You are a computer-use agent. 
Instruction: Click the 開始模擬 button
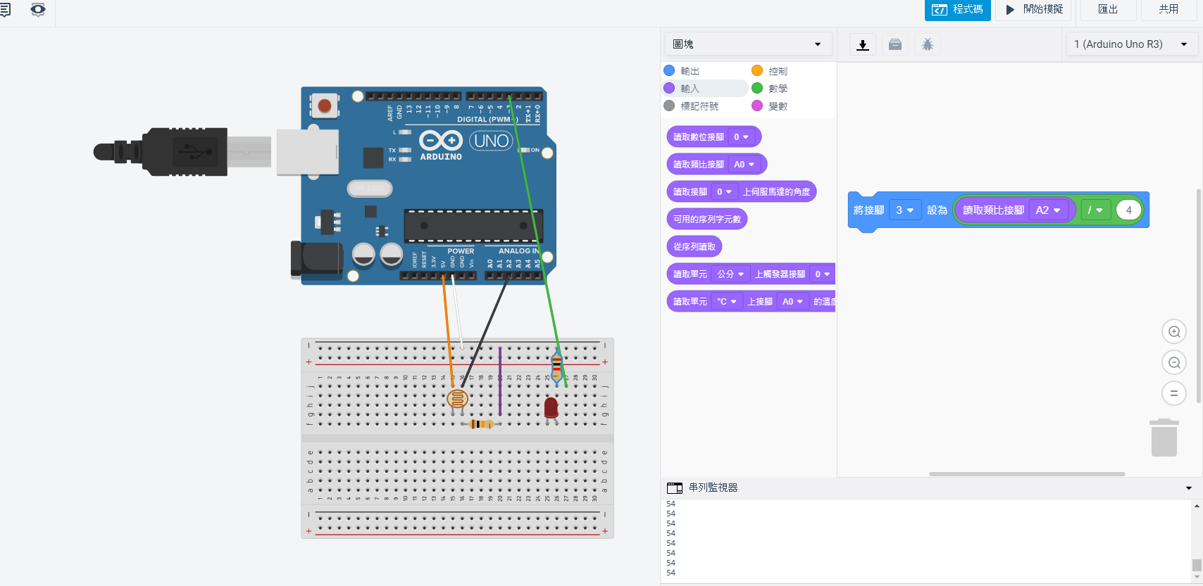point(1033,10)
